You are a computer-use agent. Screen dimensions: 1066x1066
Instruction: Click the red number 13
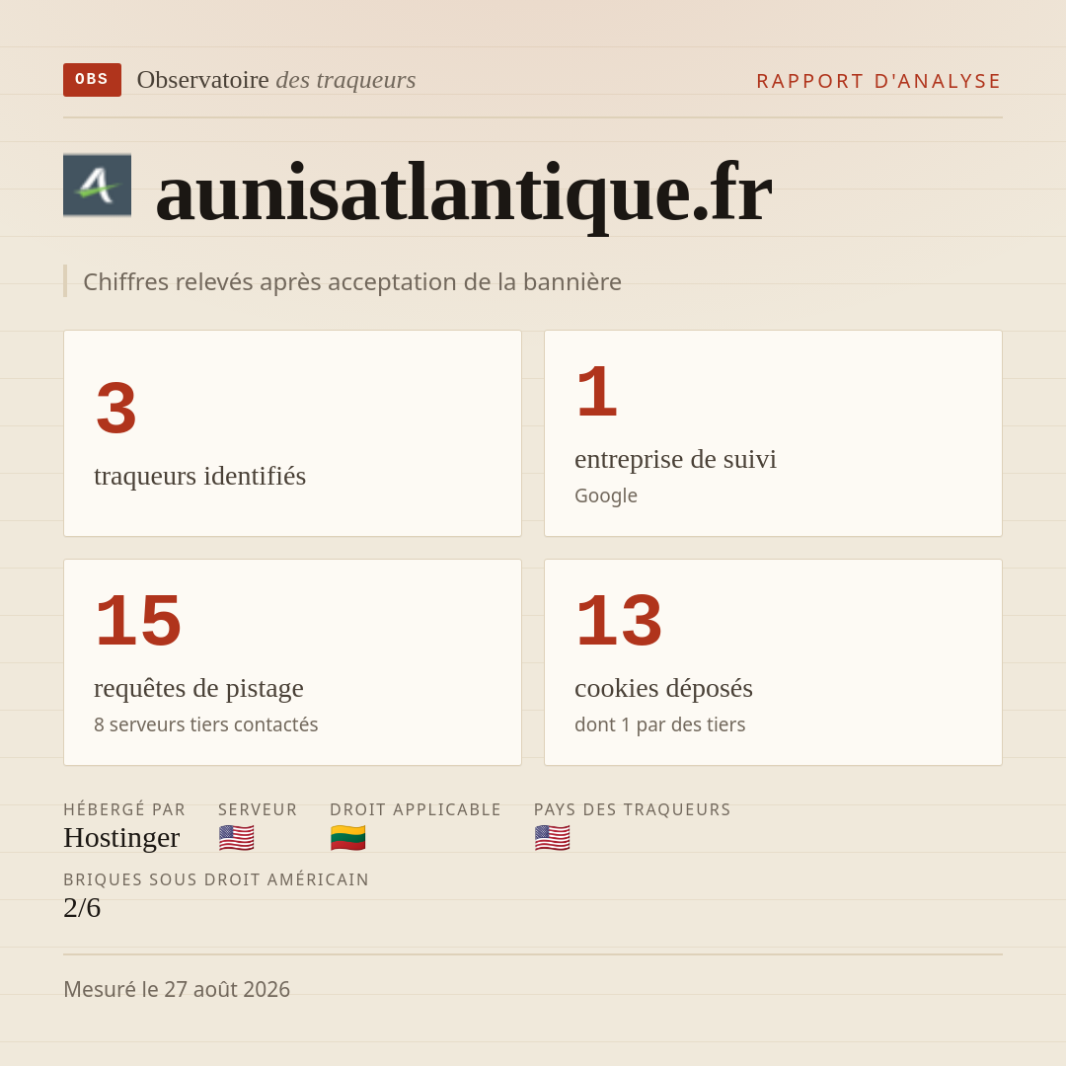point(619,621)
